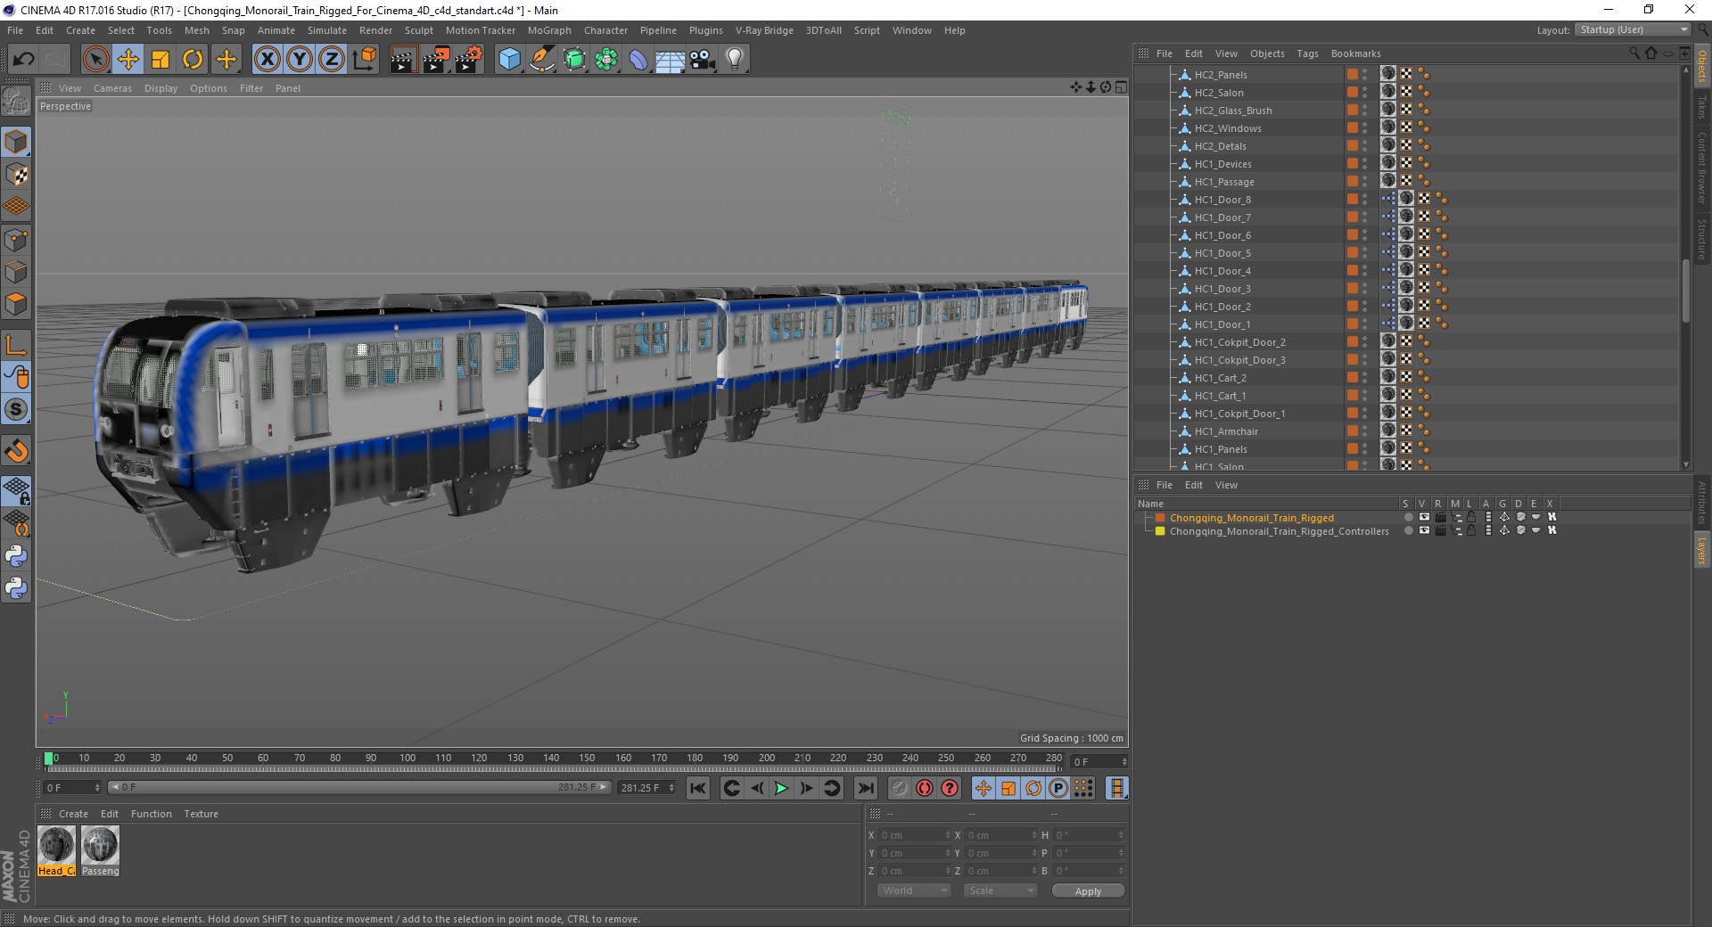Open the Layout dropdown Startup (User)

pyautogui.click(x=1633, y=29)
